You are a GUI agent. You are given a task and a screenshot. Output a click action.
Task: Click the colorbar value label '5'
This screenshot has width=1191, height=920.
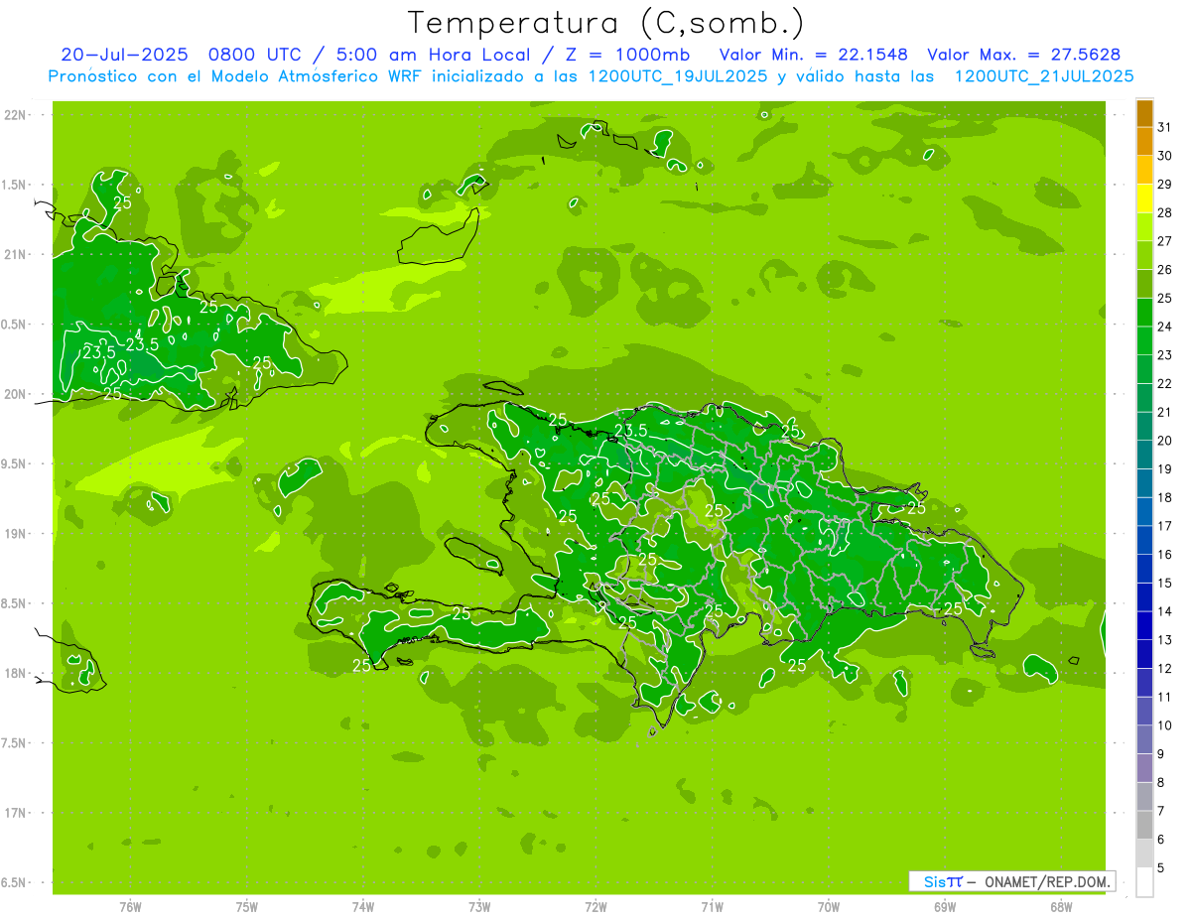1161,868
